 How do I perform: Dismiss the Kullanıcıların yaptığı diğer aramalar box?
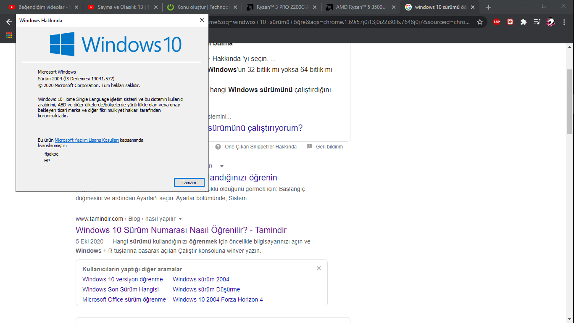(319, 268)
